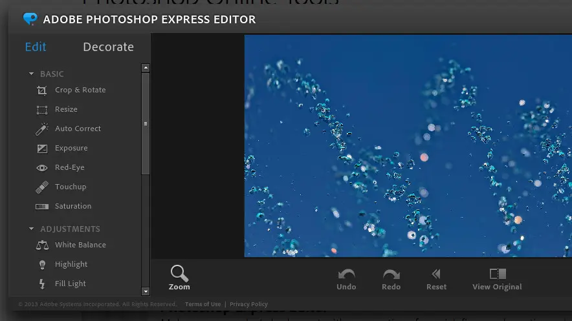The width and height of the screenshot is (572, 321).
Task: Open the Terms of Use link
Action: pyautogui.click(x=203, y=304)
